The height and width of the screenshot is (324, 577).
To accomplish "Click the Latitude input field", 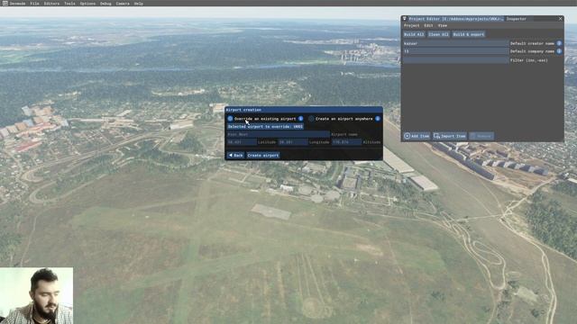I will (242, 142).
